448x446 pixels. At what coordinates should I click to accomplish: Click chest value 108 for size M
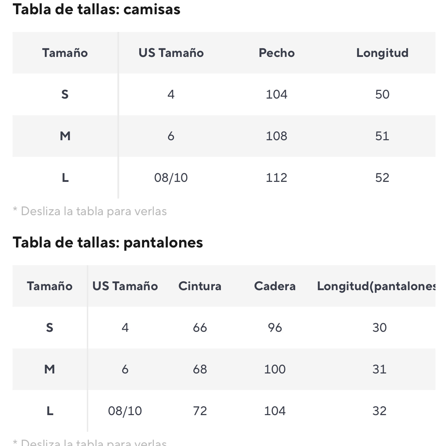276,136
